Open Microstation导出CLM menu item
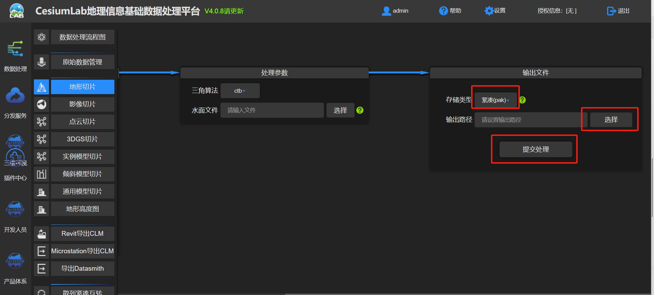654x295 pixels. 83,251
